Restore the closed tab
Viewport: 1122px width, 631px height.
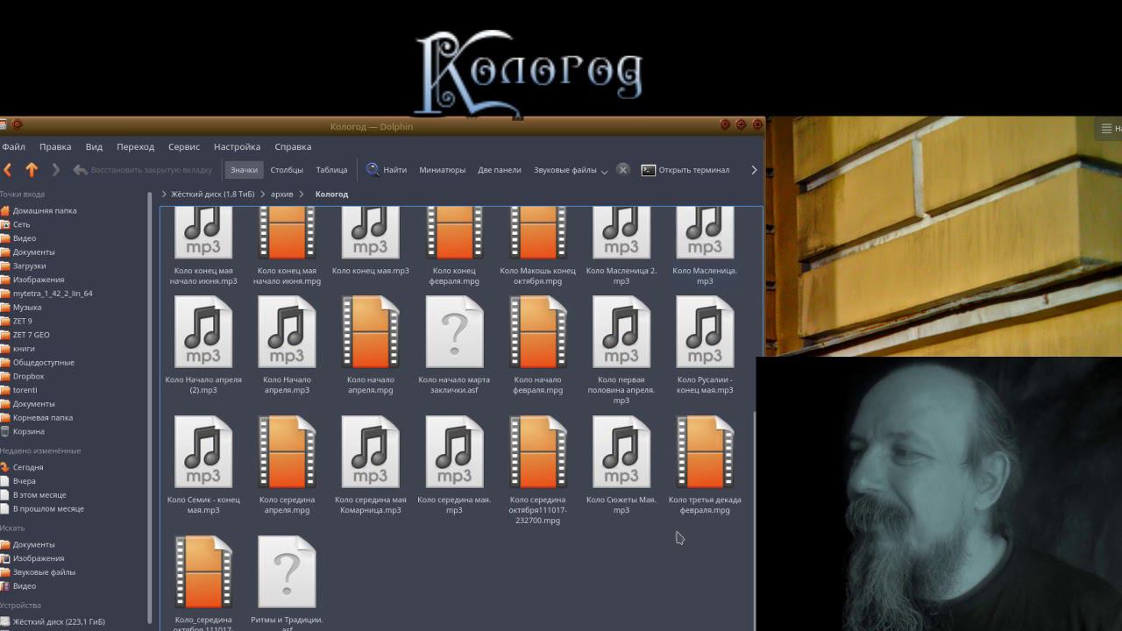point(142,170)
